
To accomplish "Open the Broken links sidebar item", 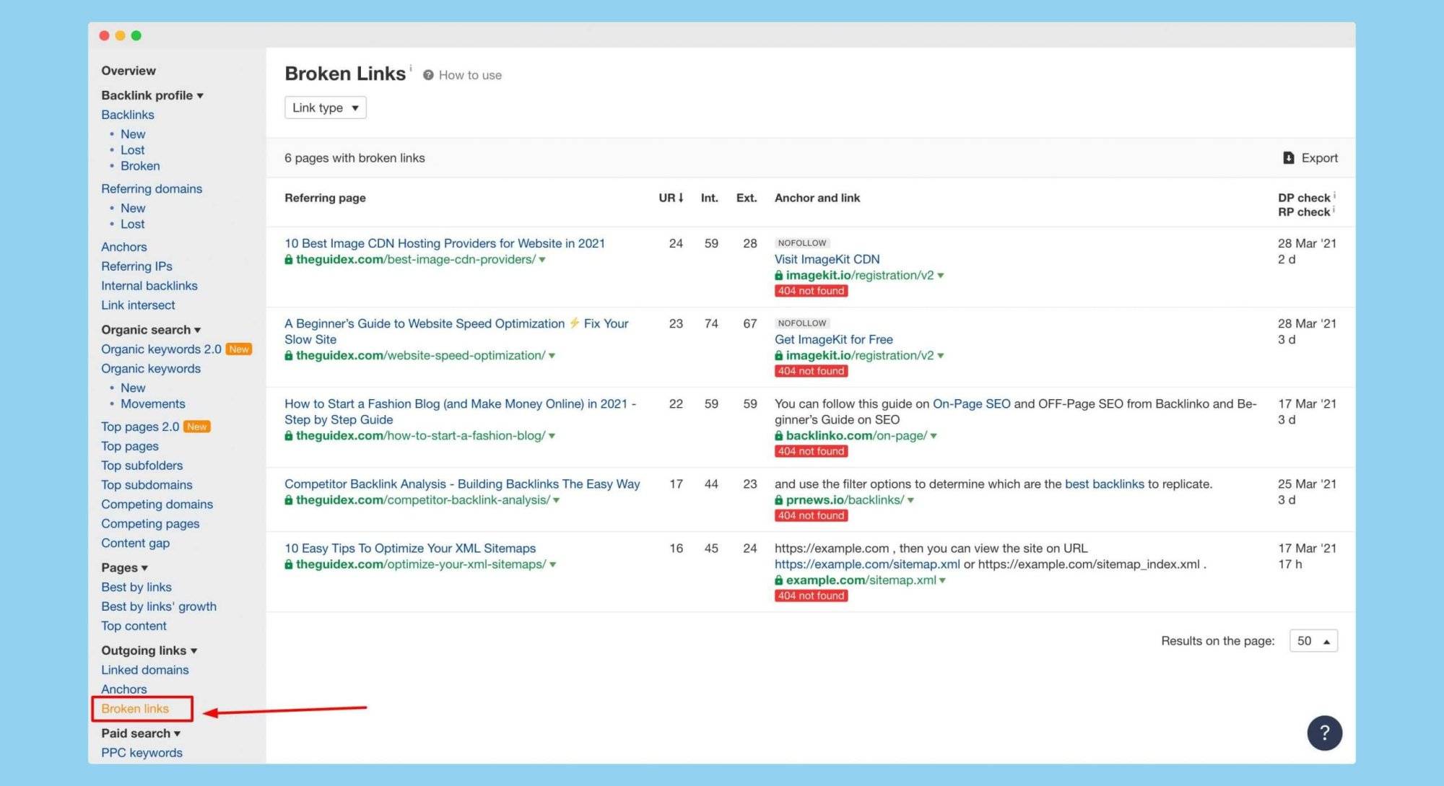I will (134, 709).
